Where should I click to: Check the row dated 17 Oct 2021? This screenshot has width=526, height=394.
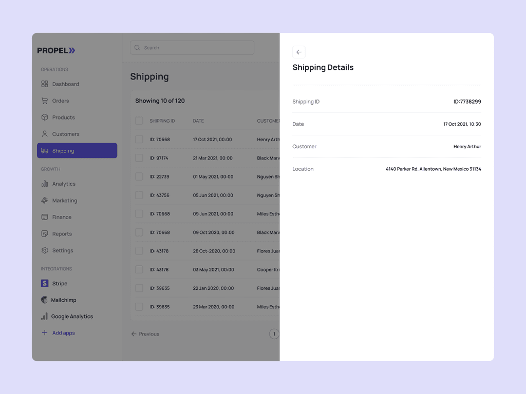[x=139, y=140]
